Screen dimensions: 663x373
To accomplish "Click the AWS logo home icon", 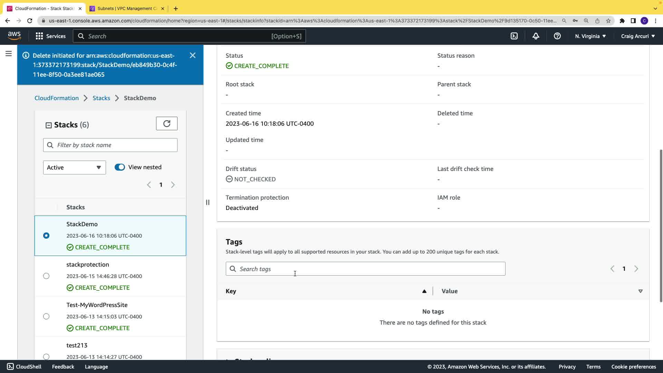I will click(x=14, y=36).
